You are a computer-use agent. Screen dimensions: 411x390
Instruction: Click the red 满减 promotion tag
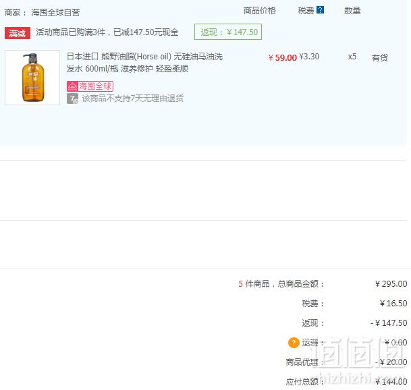click(18, 33)
